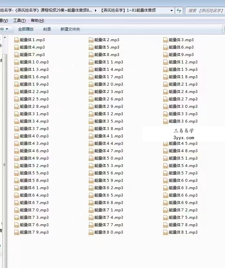Image resolution: width=225 pixels, height=268 pixels.
Task: Click the breadcrumb 课程视频29集+能量体音频8...
Action: pyautogui.click(x=66, y=10)
